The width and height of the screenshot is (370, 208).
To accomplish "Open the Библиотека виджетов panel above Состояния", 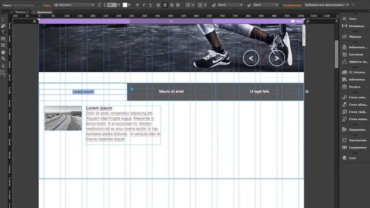I will (354, 47).
